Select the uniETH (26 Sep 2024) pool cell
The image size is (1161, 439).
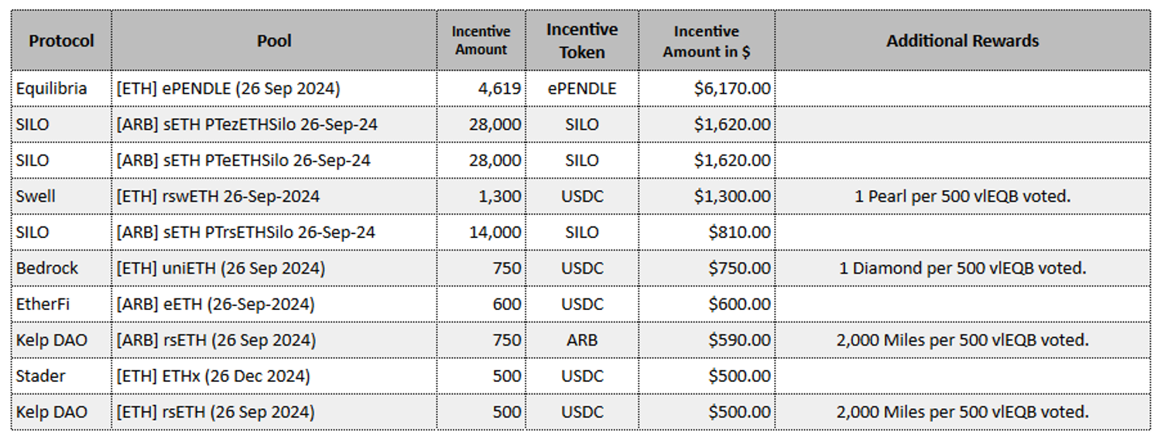[220, 268]
